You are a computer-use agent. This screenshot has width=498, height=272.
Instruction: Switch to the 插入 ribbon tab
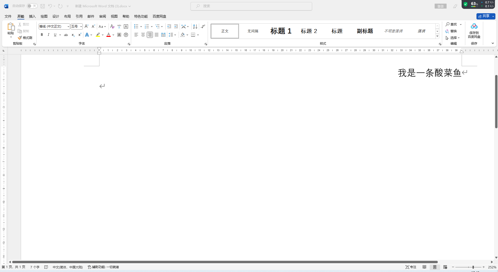[x=32, y=16]
